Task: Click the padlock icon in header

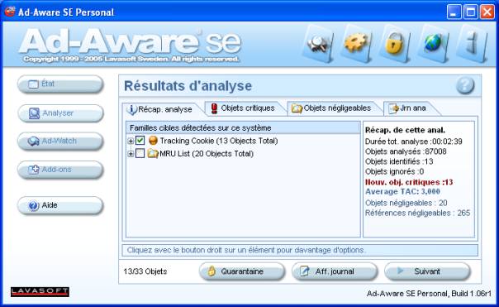Action: [395, 44]
